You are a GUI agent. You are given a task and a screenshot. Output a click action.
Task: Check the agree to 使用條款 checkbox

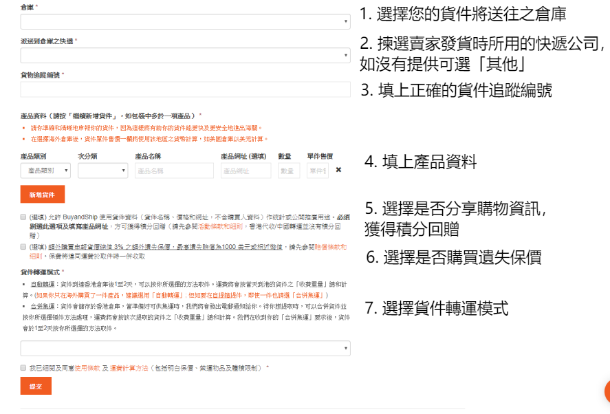[x=24, y=368]
